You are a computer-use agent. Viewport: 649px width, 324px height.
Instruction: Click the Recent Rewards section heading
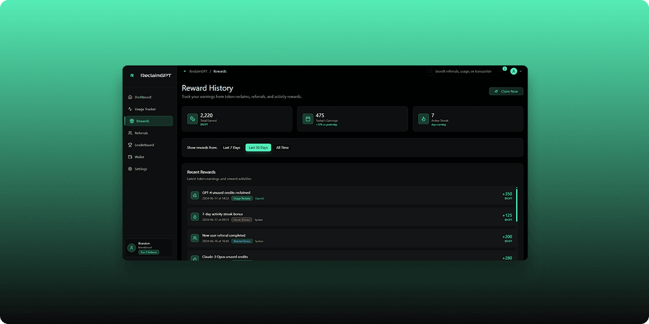pos(201,172)
